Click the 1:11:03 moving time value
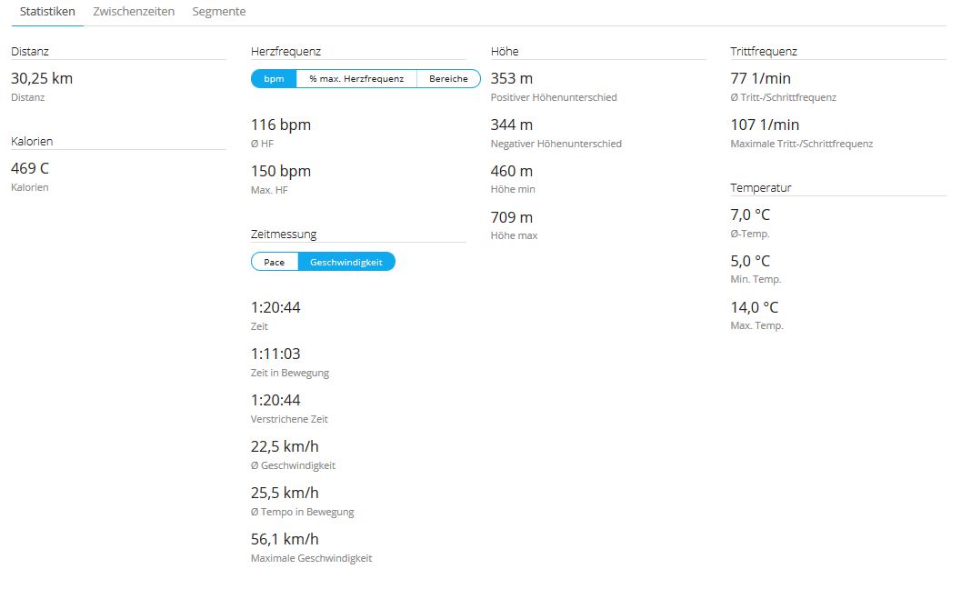 pos(275,354)
